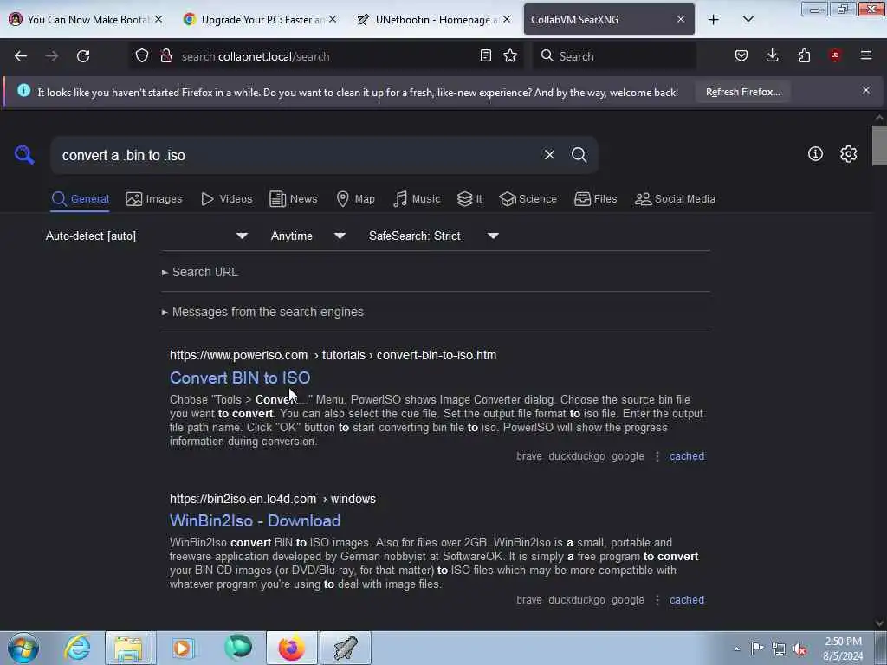Select the Music search category
This screenshot has height=665, width=887.
pos(417,199)
